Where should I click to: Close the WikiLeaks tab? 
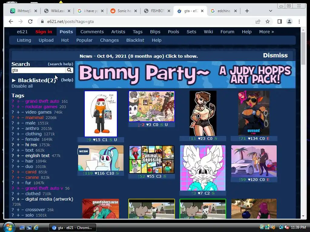click(x=69, y=11)
